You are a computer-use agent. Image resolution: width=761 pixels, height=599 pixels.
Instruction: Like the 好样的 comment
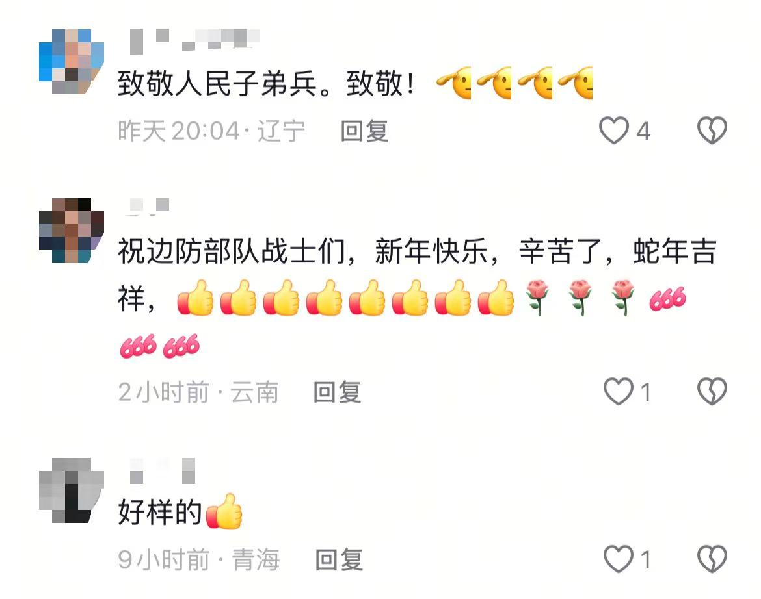click(x=619, y=559)
